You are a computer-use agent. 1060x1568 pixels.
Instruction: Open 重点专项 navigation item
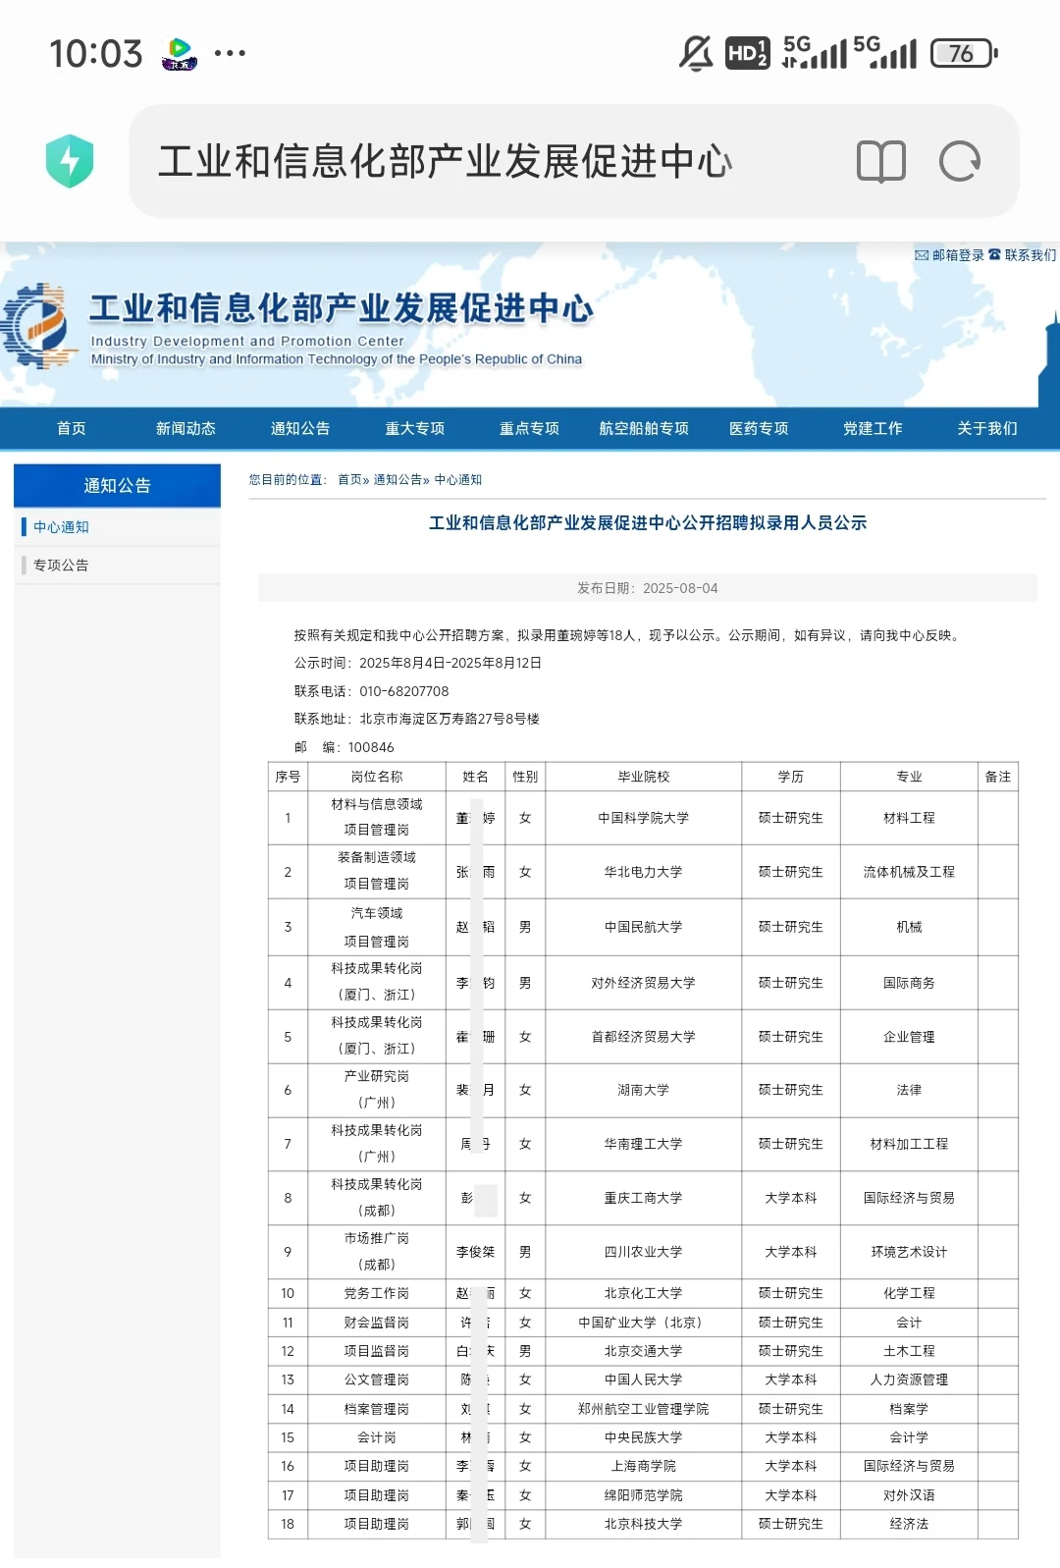tap(529, 428)
